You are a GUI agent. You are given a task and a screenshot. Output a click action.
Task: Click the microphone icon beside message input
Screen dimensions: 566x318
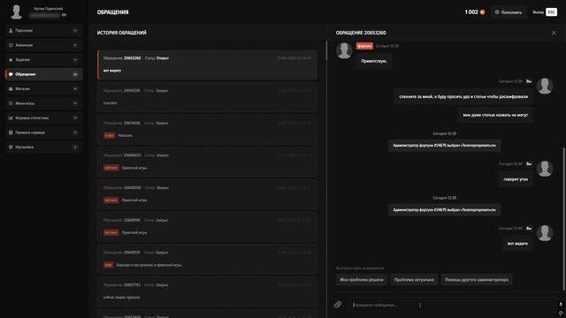pos(561,305)
